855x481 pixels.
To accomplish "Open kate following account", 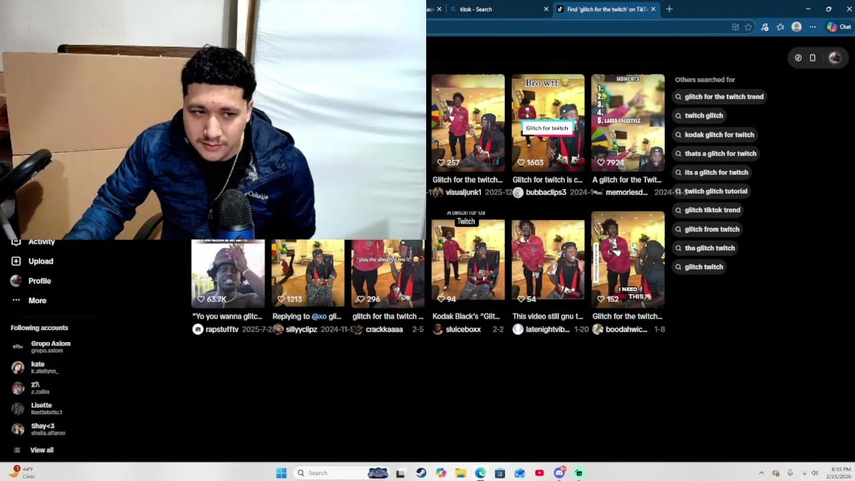I will tap(35, 367).
